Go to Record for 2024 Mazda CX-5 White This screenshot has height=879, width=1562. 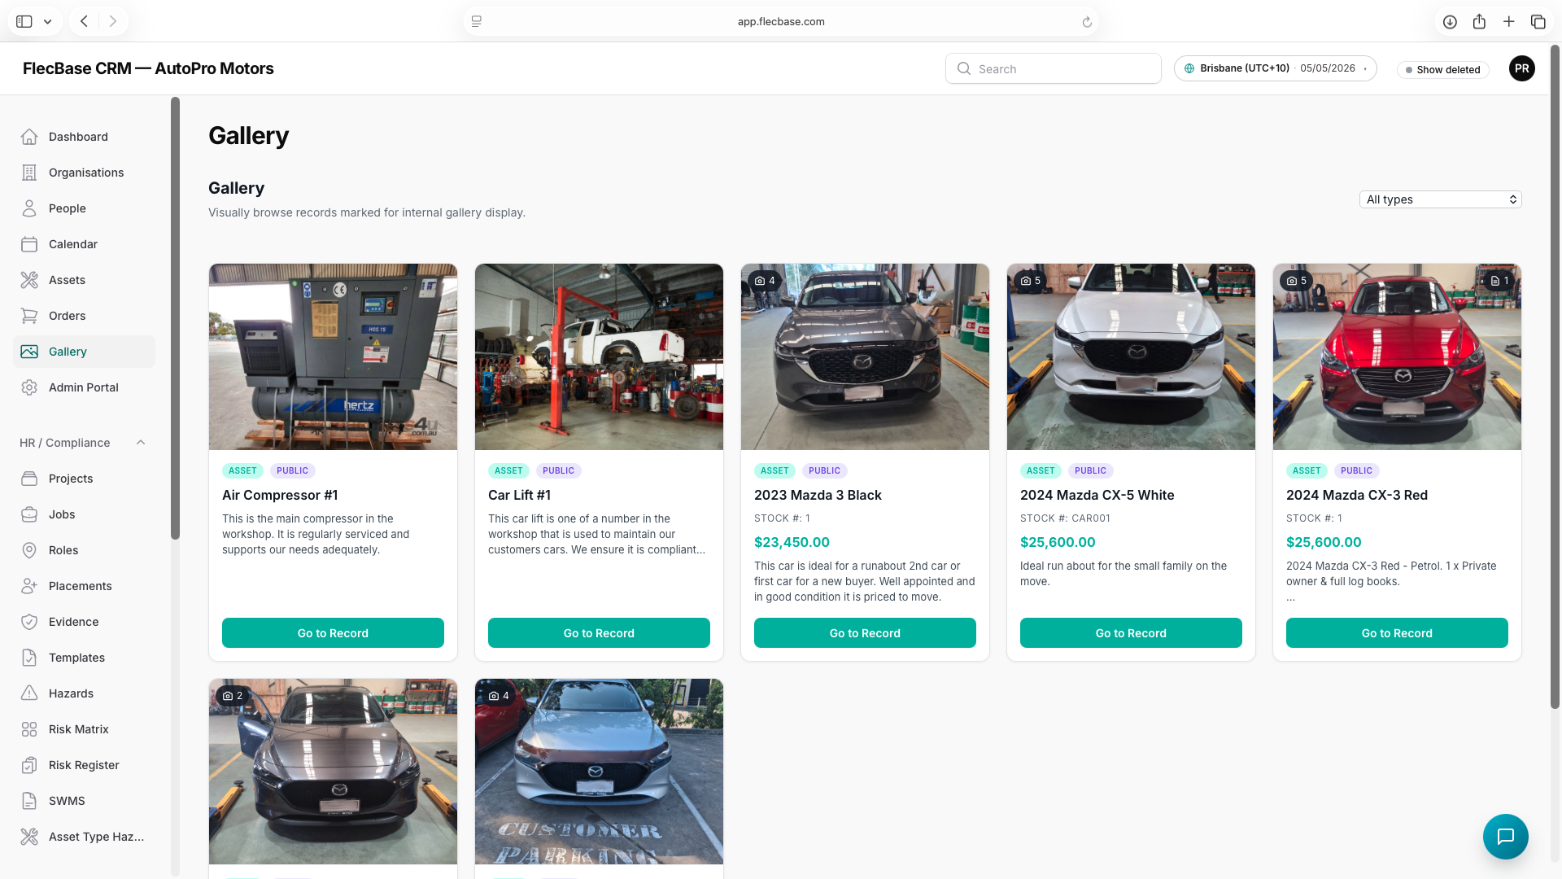click(x=1131, y=633)
